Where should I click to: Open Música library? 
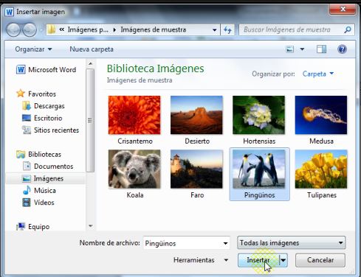[39, 191]
